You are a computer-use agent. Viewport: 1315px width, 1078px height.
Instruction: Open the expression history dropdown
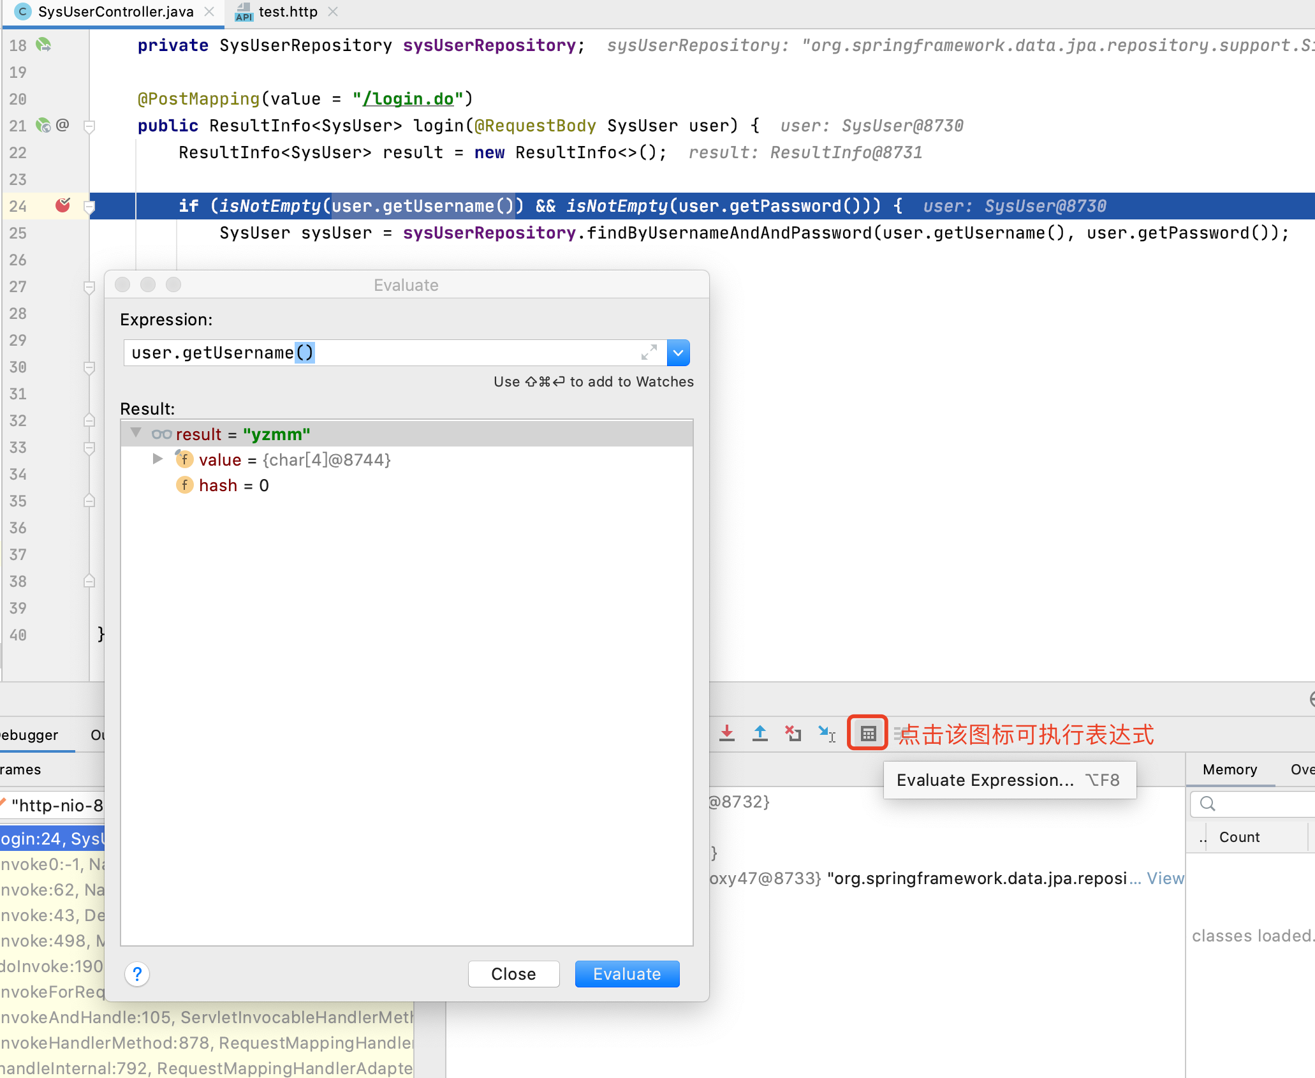678,353
